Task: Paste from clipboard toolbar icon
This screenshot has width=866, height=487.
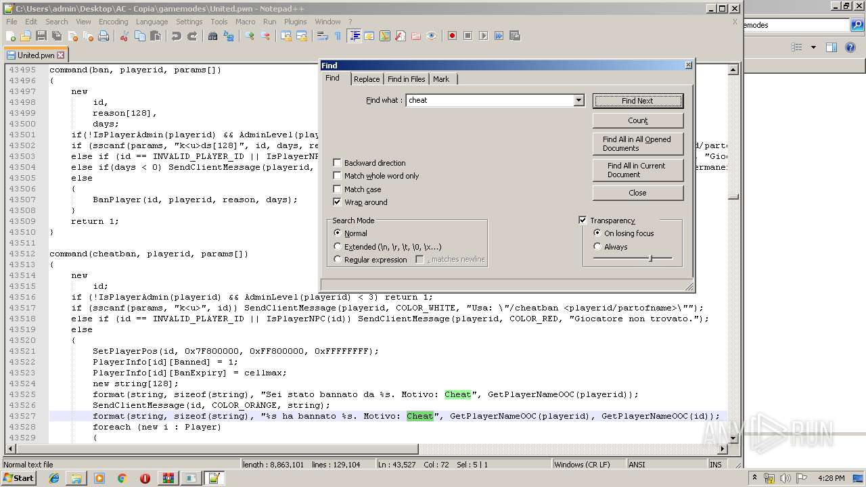Action: point(156,36)
